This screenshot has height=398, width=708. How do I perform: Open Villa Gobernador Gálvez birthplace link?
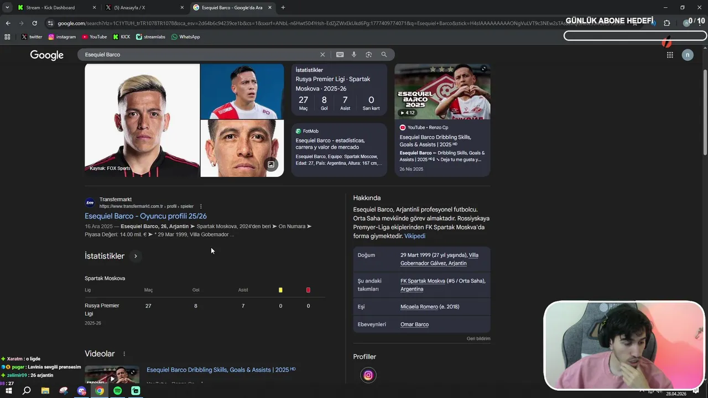point(439,259)
